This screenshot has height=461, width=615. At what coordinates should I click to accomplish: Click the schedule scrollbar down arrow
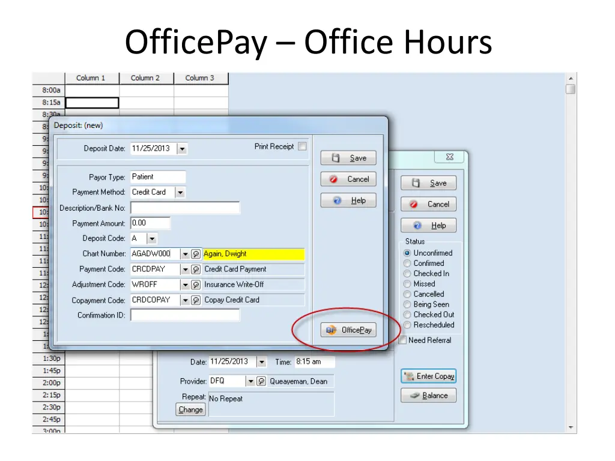pos(571,427)
